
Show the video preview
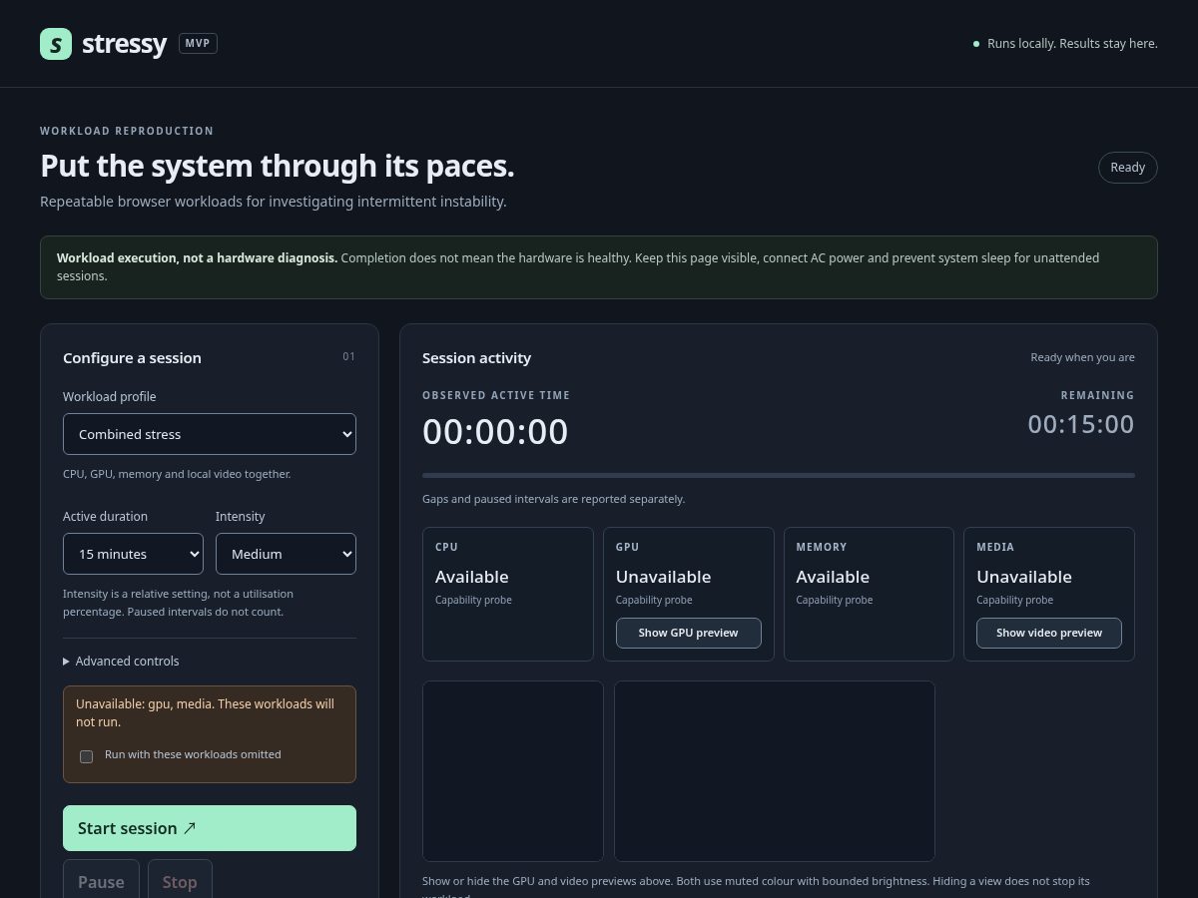[x=1049, y=633]
